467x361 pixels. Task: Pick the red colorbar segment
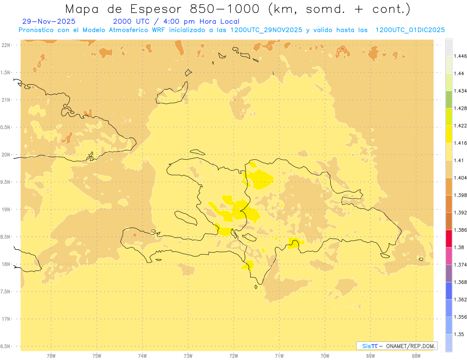click(449, 238)
